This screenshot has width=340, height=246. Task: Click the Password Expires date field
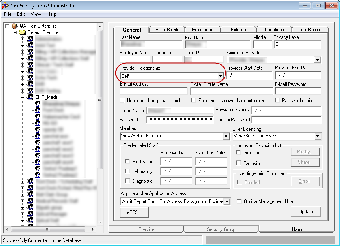[286, 110]
